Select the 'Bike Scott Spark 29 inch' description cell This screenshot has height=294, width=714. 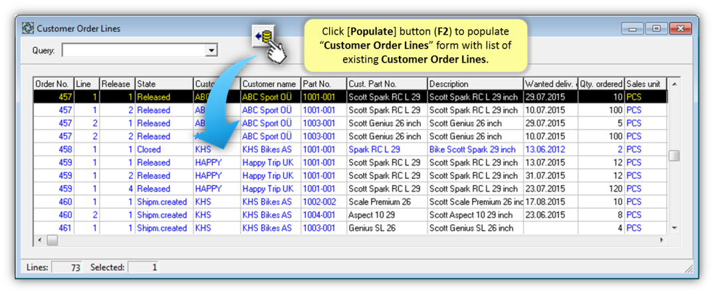(x=475, y=149)
